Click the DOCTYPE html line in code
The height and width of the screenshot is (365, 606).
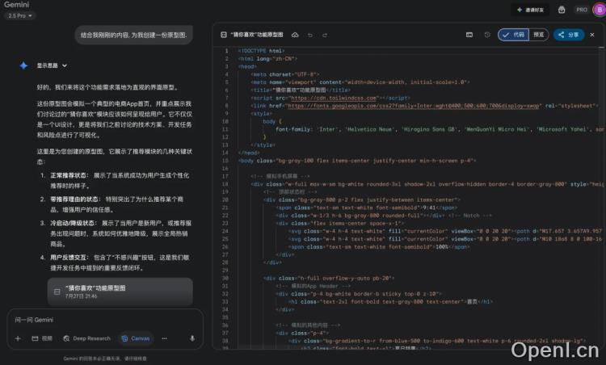(261, 51)
